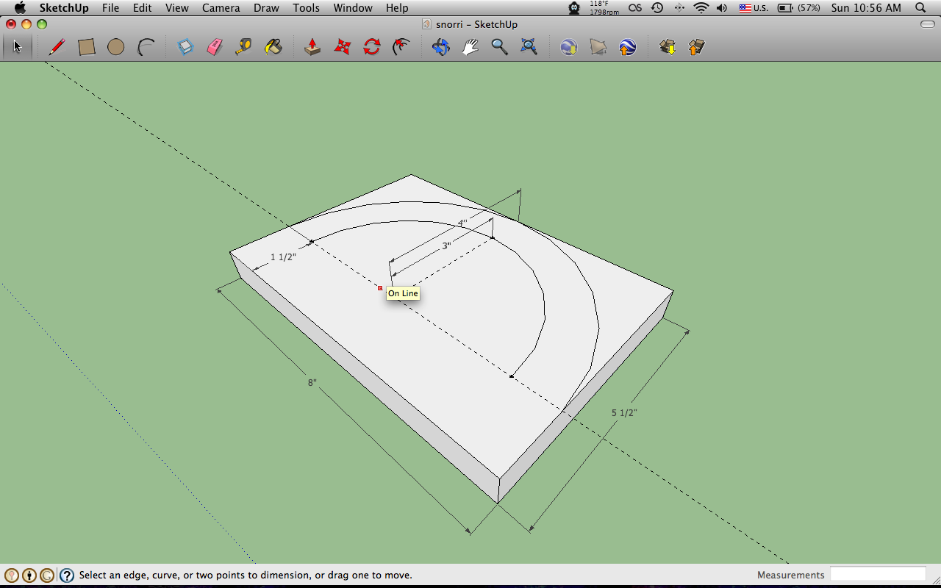Toggle the toolbar with the title-bar pill button

928,24
